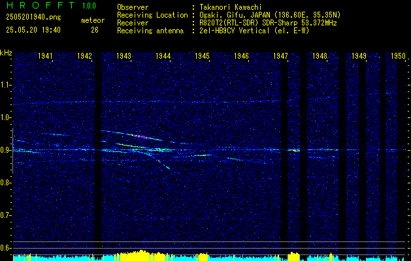Click the 1950 time marker

(x=398, y=56)
